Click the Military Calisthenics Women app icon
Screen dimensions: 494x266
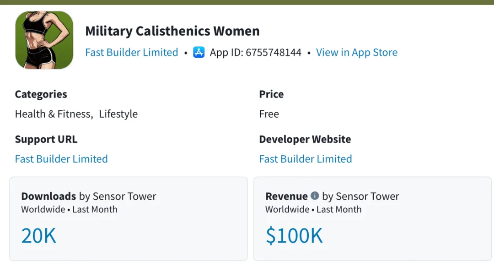click(44, 40)
